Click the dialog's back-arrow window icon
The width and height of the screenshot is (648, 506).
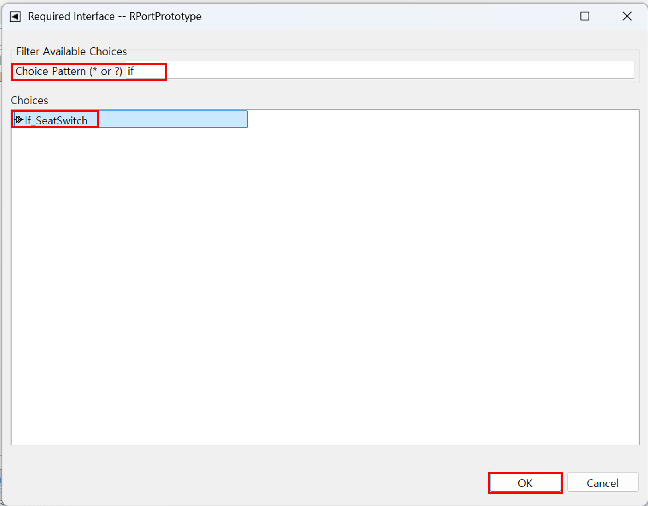(15, 16)
